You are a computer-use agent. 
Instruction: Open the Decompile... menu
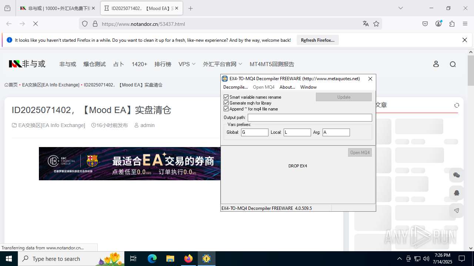[235, 87]
